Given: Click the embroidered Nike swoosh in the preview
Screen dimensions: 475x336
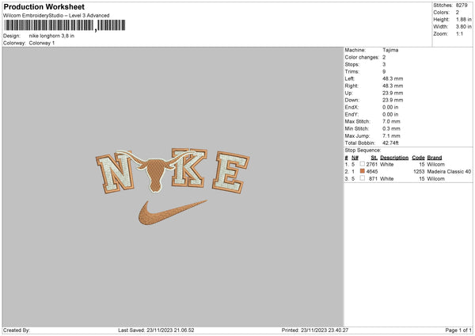Looking at the screenshot, I should tap(173, 212).
